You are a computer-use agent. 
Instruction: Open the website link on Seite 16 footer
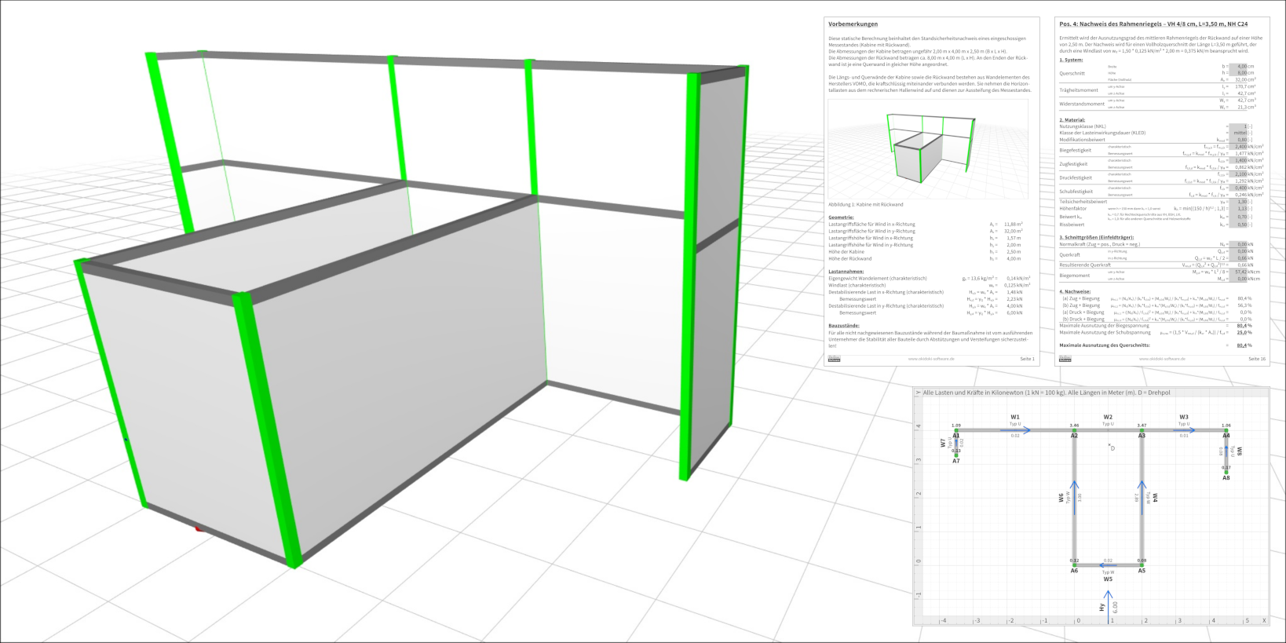coord(1162,359)
